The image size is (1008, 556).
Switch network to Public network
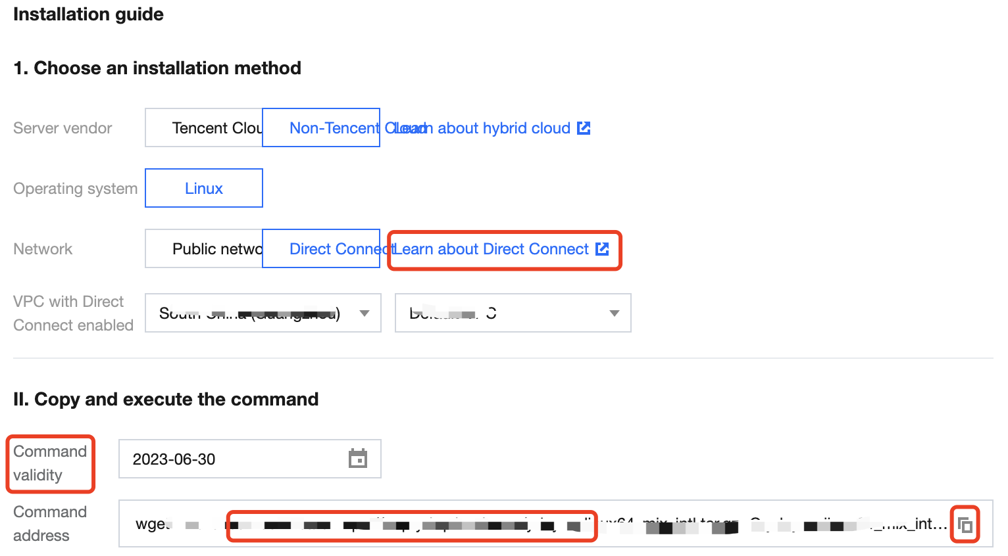204,249
